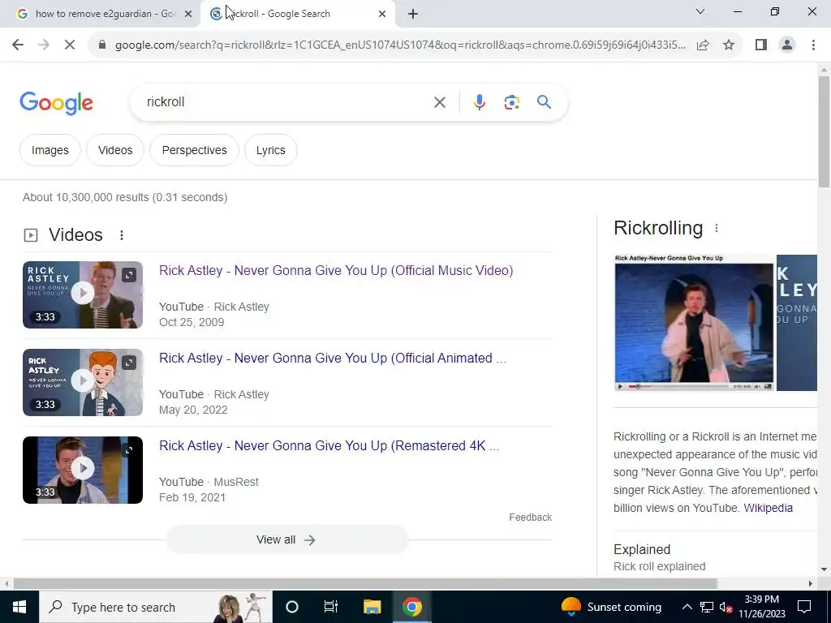Click in the rickroll search field
The image size is (831, 623).
pyautogui.click(x=286, y=101)
